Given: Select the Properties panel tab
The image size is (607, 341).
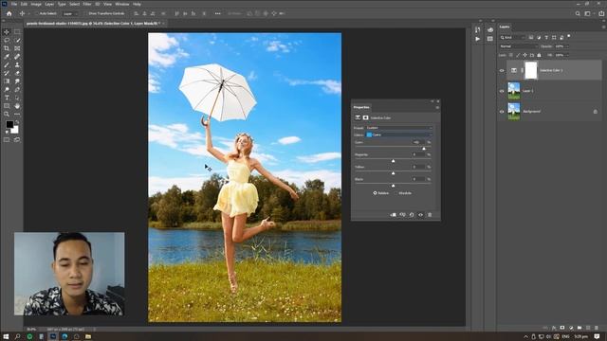Looking at the screenshot, I should pyautogui.click(x=361, y=107).
